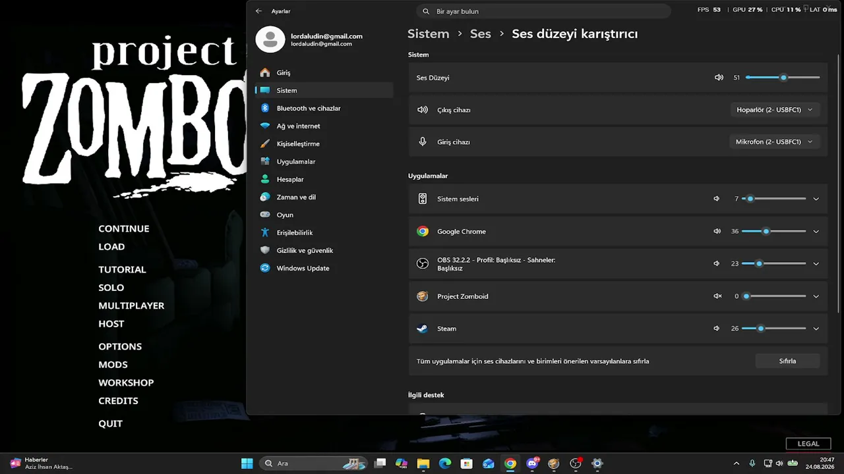The height and width of the screenshot is (474, 844).
Task: Open Task View on the taskbar
Action: pyautogui.click(x=380, y=463)
